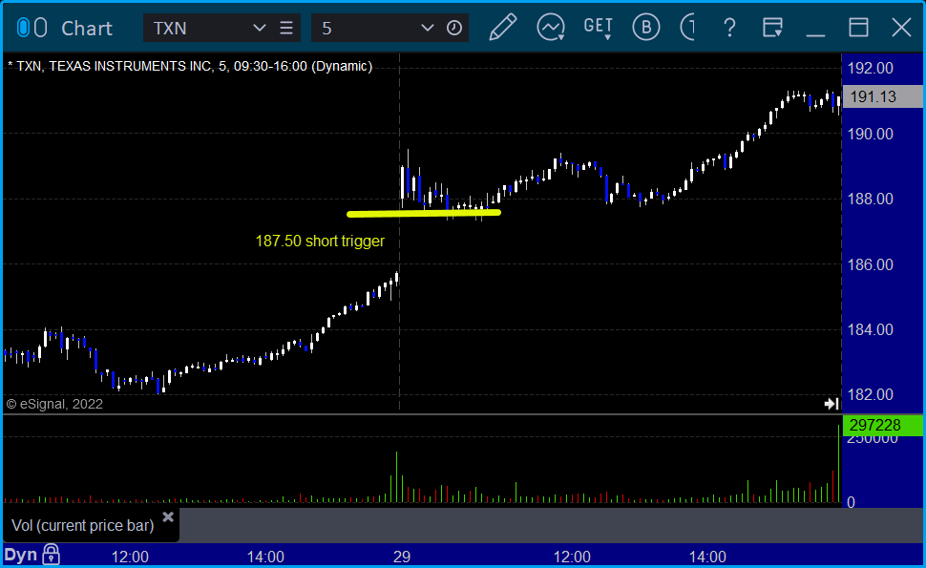Click the partially shown circled T icon

point(686,27)
